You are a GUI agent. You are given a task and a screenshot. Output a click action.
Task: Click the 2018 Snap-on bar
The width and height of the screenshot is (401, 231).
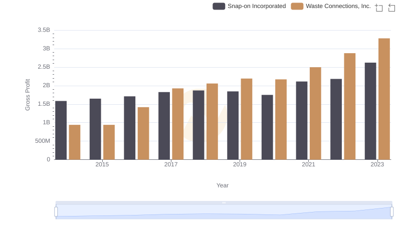(198, 125)
